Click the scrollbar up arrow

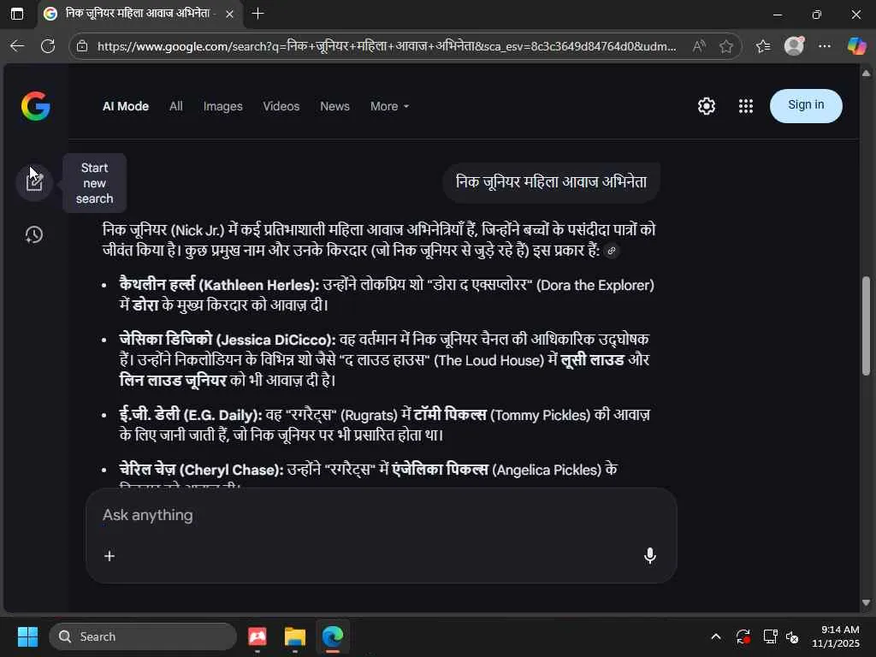[866, 74]
